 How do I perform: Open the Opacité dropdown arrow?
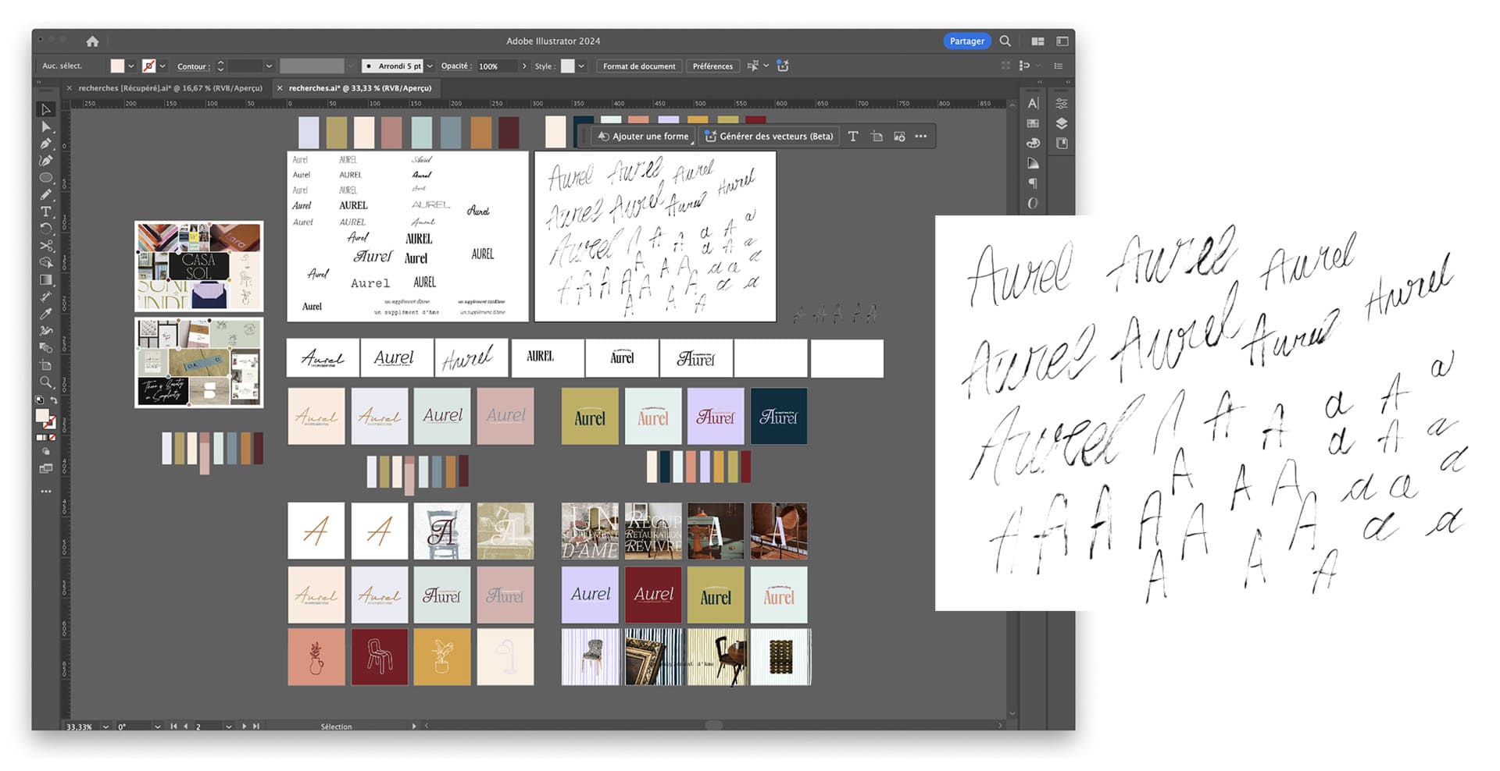click(523, 66)
